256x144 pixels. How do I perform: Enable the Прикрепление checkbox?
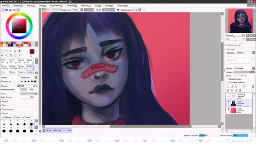[x=227, y=79]
